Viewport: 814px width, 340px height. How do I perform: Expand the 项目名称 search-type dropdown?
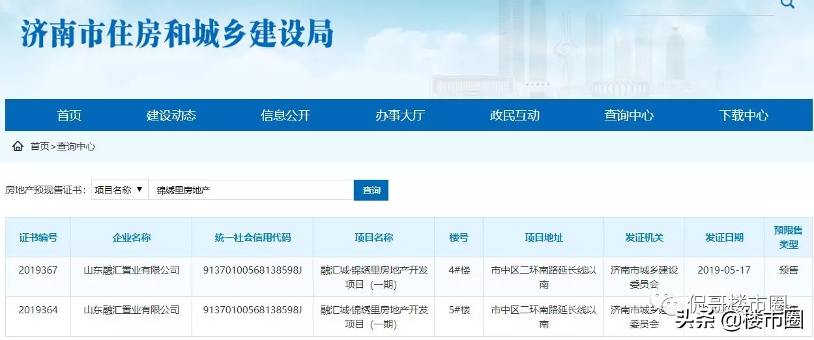(x=119, y=190)
